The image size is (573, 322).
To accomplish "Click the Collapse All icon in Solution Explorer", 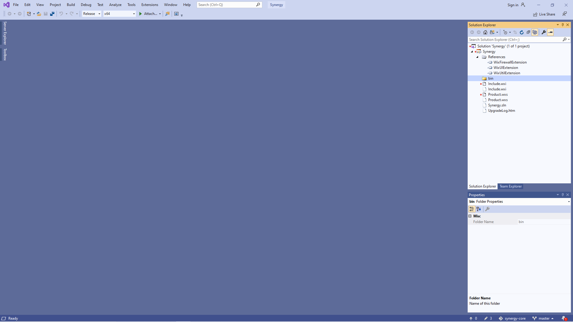I will [528, 32].
